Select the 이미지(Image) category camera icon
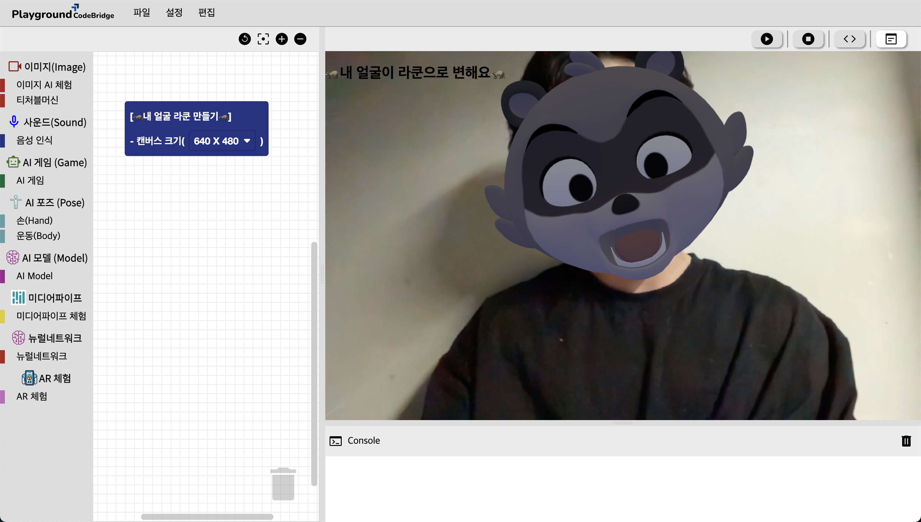921x522 pixels. click(x=15, y=66)
